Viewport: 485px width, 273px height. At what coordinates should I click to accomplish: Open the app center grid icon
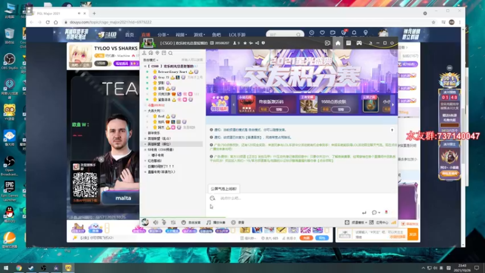[x=371, y=222]
